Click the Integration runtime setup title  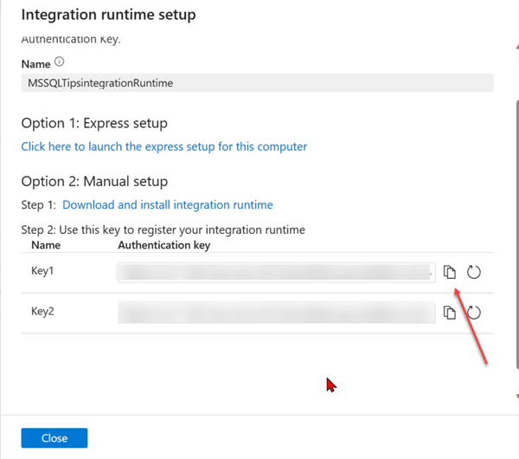[109, 15]
